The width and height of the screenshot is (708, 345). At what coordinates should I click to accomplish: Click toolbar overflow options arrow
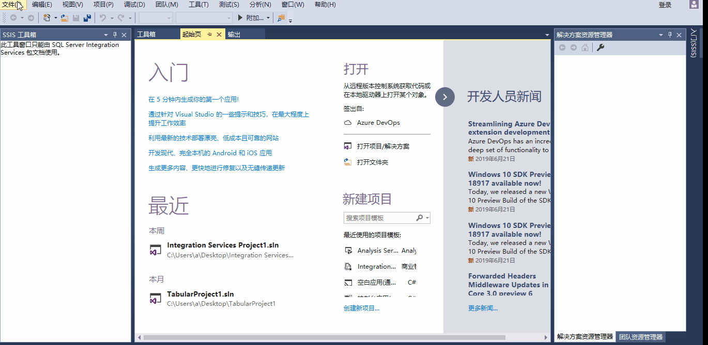(290, 20)
